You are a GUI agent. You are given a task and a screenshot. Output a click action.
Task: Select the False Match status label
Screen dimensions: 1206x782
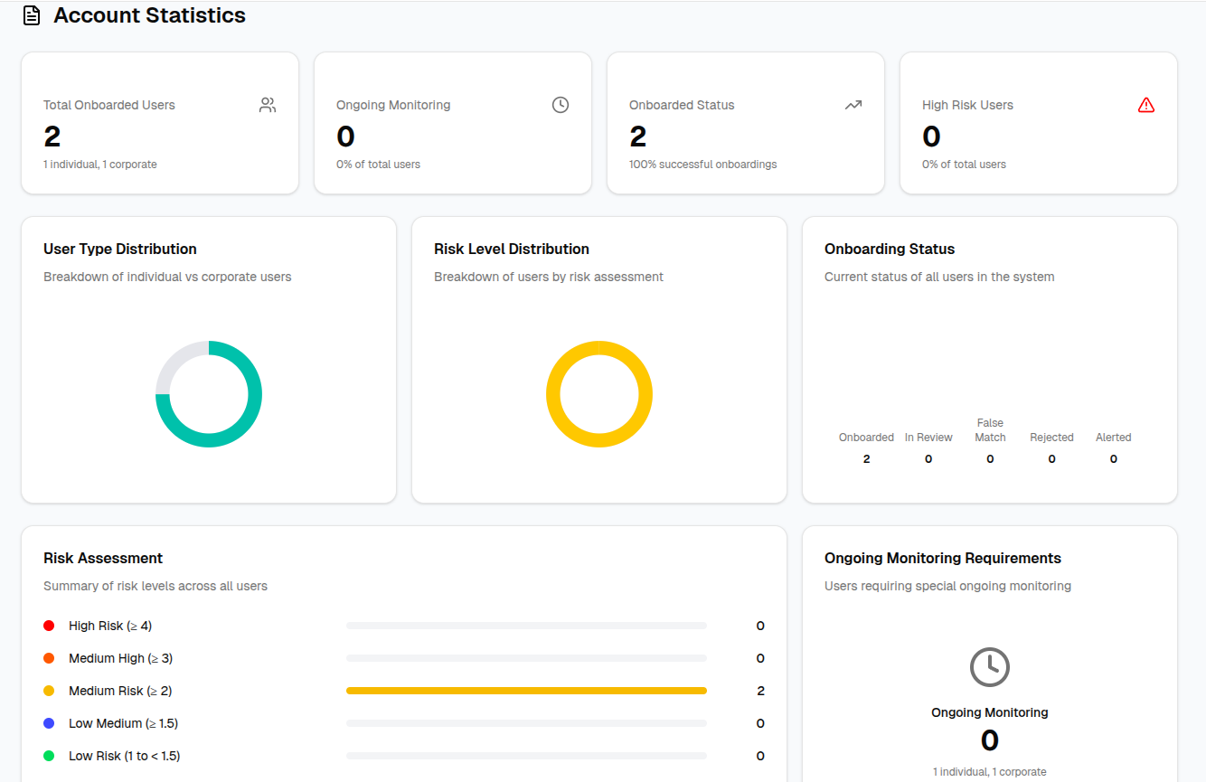(990, 430)
